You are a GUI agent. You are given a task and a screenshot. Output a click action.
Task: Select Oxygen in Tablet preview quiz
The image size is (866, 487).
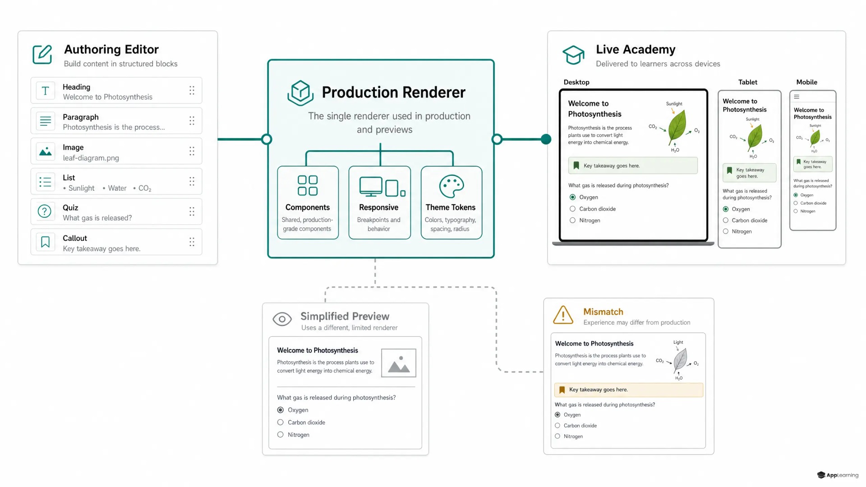pyautogui.click(x=726, y=209)
